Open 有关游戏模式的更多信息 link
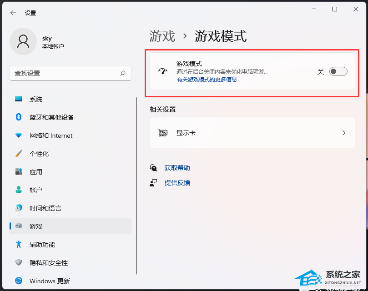This screenshot has width=368, height=291. [207, 80]
